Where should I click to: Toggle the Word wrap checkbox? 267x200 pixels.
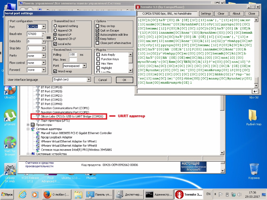(55, 71)
